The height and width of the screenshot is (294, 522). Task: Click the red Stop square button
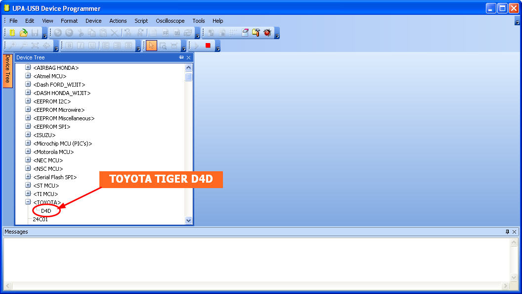point(208,46)
